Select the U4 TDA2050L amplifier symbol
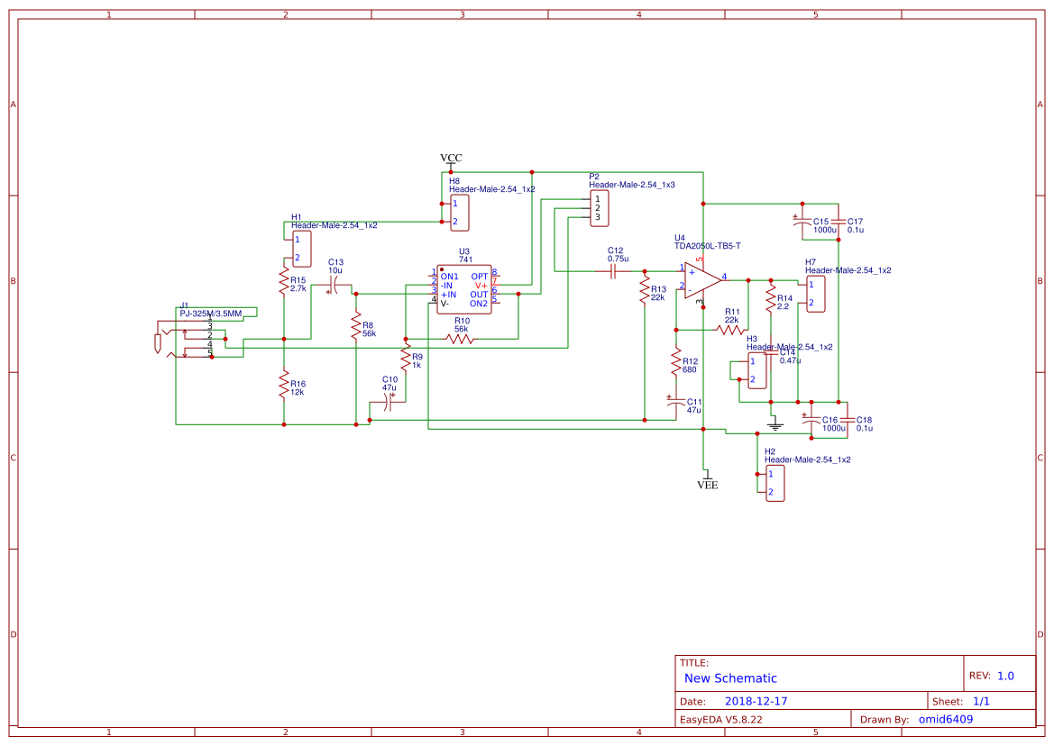The image size is (1054, 746). [x=699, y=279]
